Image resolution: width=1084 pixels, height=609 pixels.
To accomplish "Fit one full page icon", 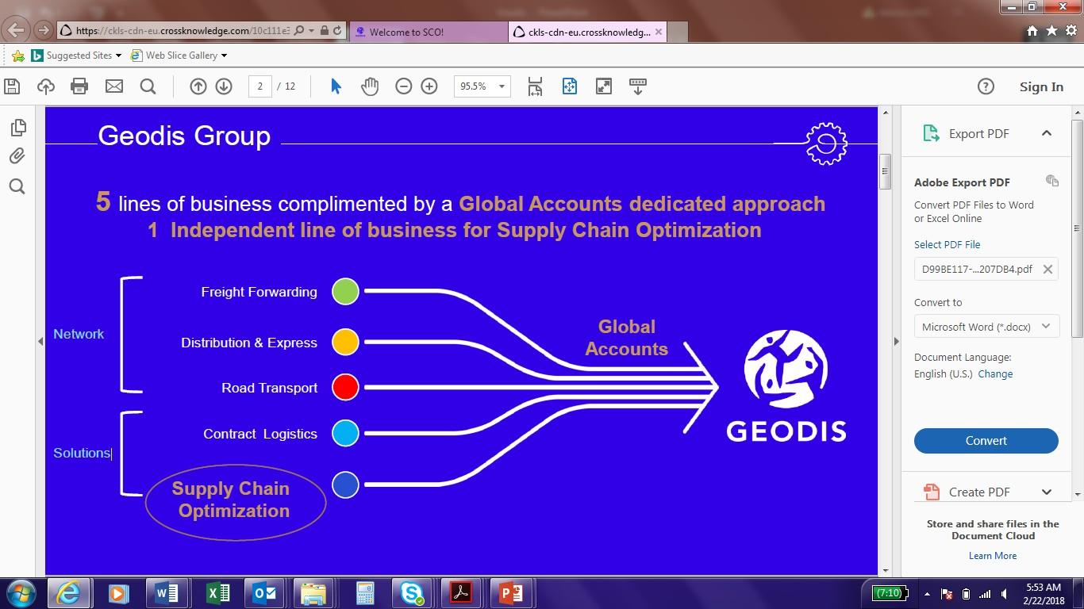I will (x=570, y=86).
